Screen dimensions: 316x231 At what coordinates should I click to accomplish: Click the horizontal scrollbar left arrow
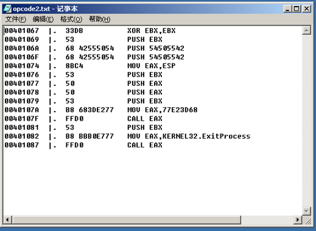[7, 219]
